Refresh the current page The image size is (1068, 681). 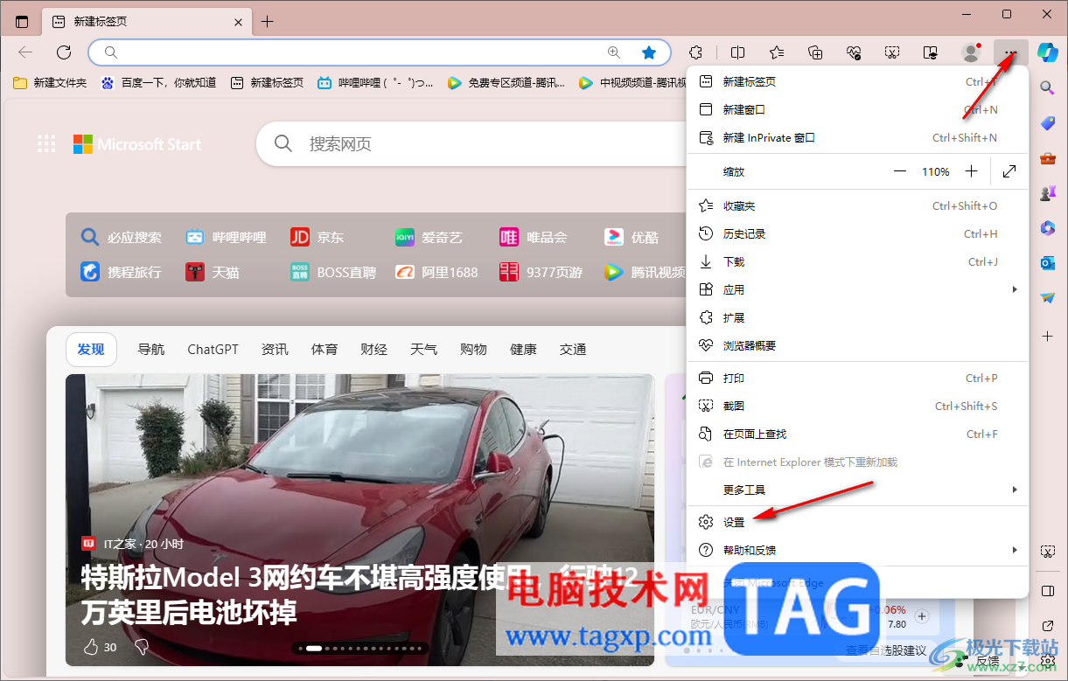click(63, 52)
